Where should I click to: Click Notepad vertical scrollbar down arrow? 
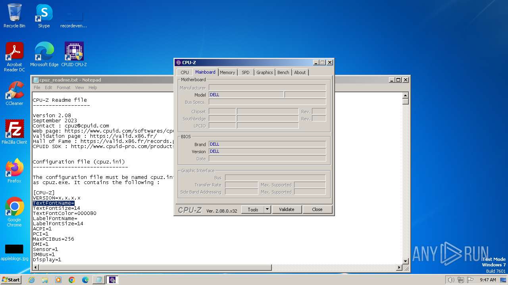[x=405, y=261]
